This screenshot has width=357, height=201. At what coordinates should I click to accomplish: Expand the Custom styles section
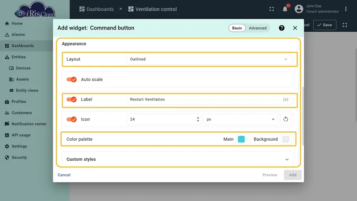pyautogui.click(x=178, y=159)
